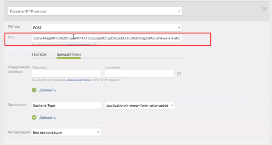
Task: Focus the URL input field
Action: (x=107, y=38)
